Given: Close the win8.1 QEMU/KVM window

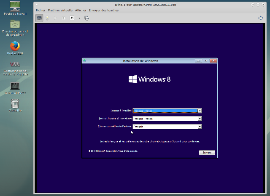Looking at the screenshot, I should (x=263, y=5).
